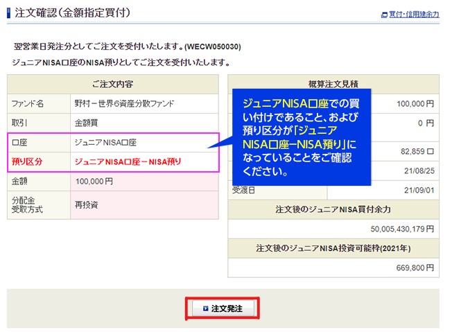Click the 分配金受取方式 label
452x332 pixels.
click(27, 205)
